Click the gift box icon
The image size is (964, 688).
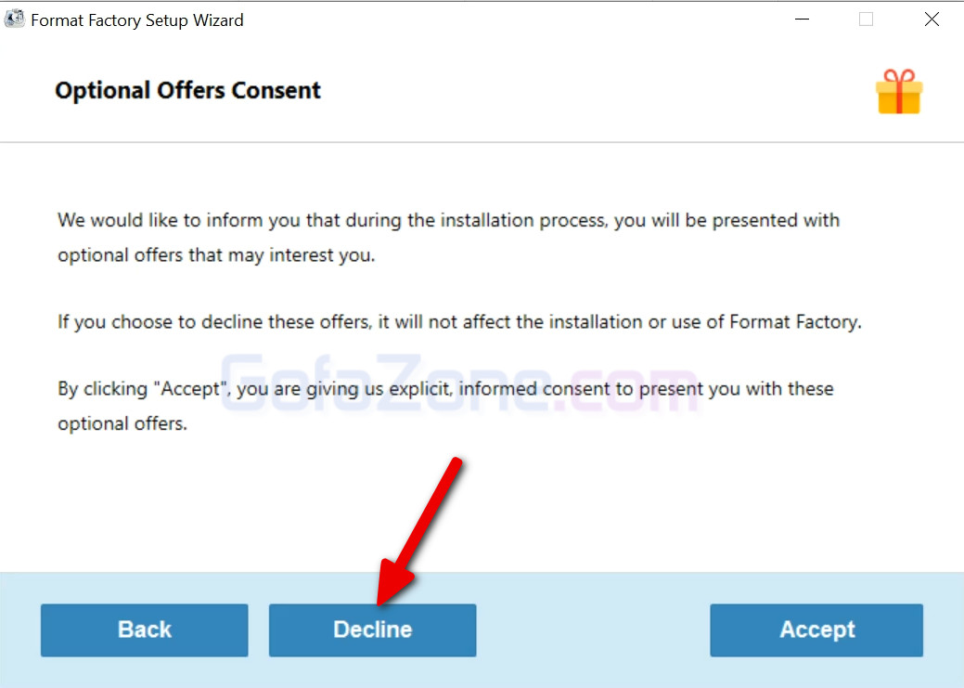pos(898,92)
